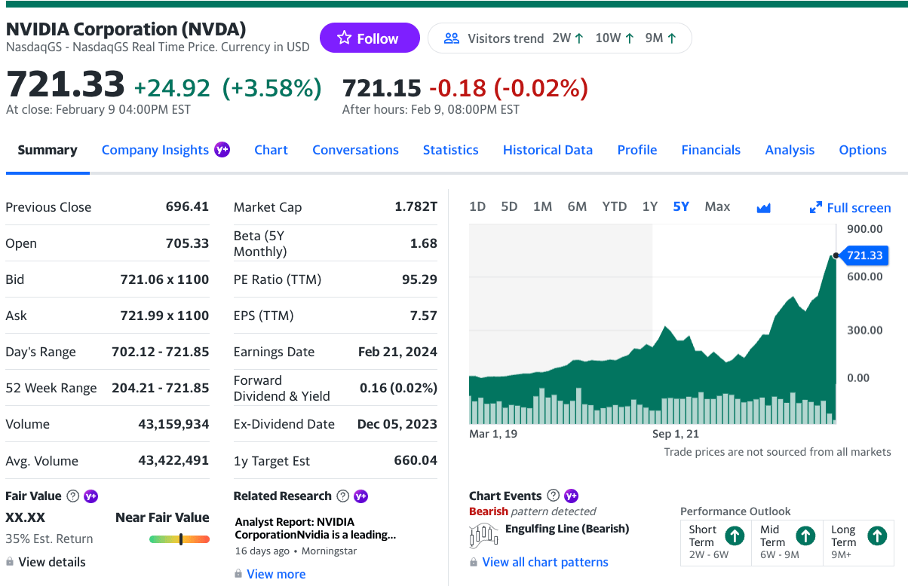Image resolution: width=908 pixels, height=586 pixels.
Task: Click the Near Fair Value gauge bar
Action: pyautogui.click(x=179, y=539)
